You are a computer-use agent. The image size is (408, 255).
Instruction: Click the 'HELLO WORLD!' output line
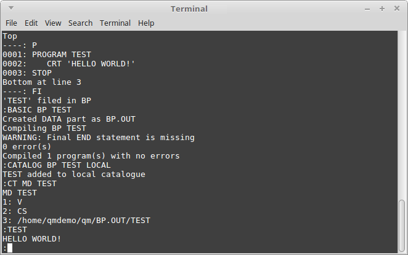point(32,238)
